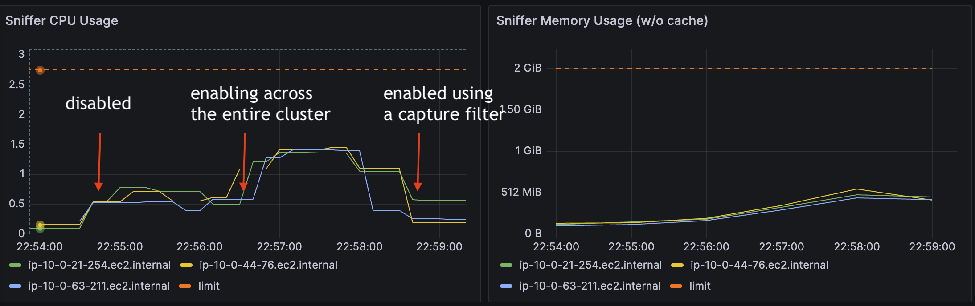Open the Sniffer CPU Usage panel title menu
The height and width of the screenshot is (306, 975).
pyautogui.click(x=61, y=20)
